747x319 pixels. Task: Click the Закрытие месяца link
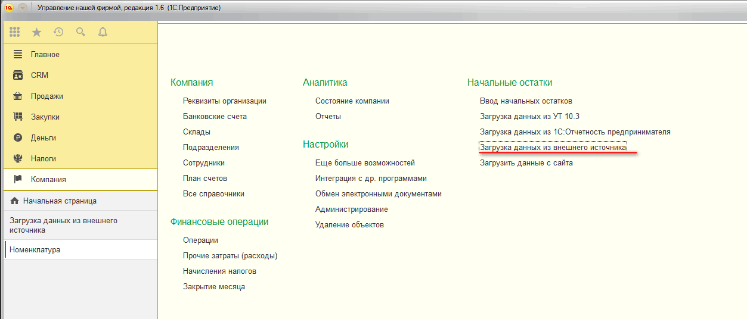point(213,287)
